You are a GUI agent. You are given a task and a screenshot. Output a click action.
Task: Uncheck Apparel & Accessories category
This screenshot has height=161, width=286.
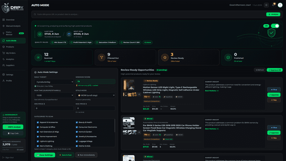coord(38,123)
